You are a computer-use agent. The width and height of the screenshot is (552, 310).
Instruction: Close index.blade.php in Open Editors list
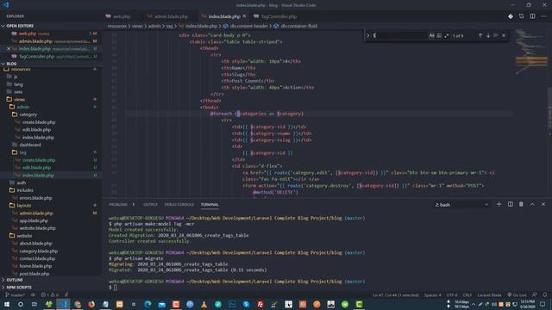click(x=9, y=49)
